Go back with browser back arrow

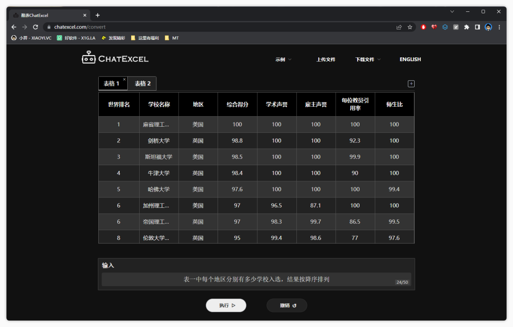14,27
